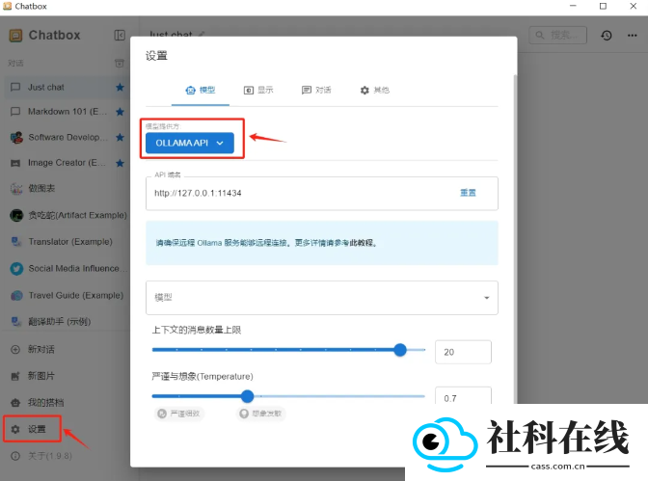
Task: Open the Translator (Example) conversation
Action: 68,242
